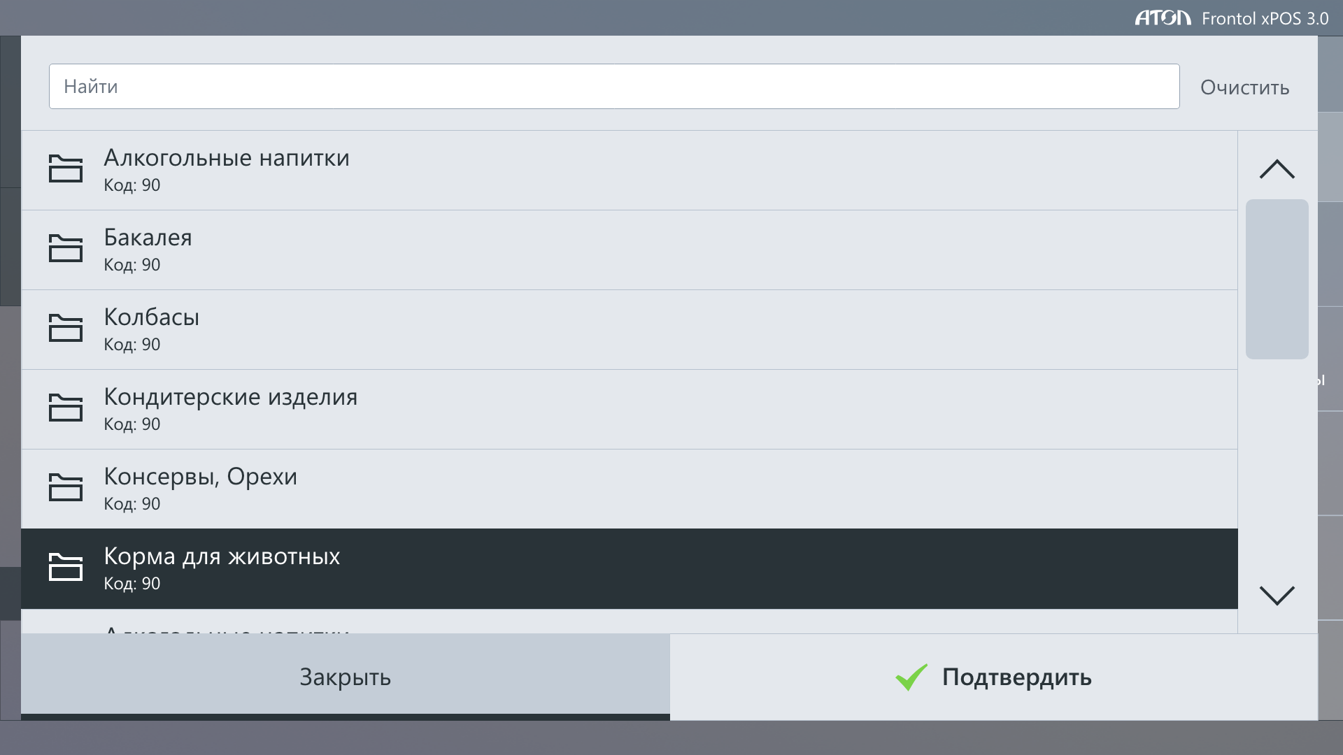Image resolution: width=1343 pixels, height=755 pixels.
Task: Clear the search using Очистить
Action: 1244,87
